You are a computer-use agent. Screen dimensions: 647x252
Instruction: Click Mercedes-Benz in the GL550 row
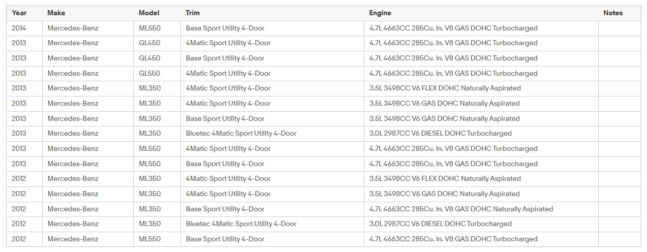coord(88,74)
